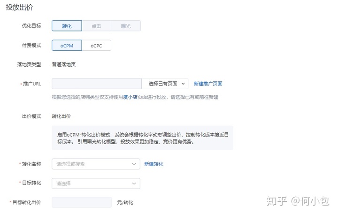Select 点击 optimization target
This screenshot has height=215, width=338.
pos(96,26)
